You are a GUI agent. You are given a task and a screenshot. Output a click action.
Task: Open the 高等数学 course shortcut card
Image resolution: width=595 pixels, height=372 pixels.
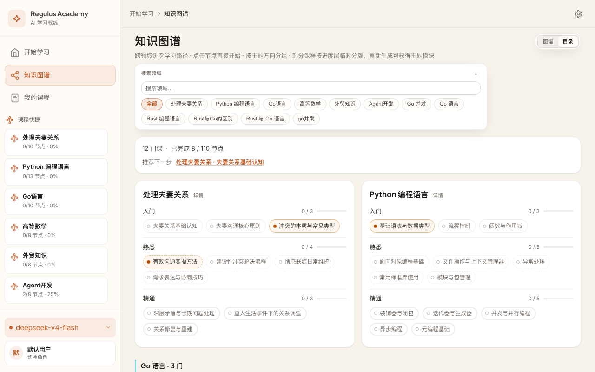click(x=56, y=231)
